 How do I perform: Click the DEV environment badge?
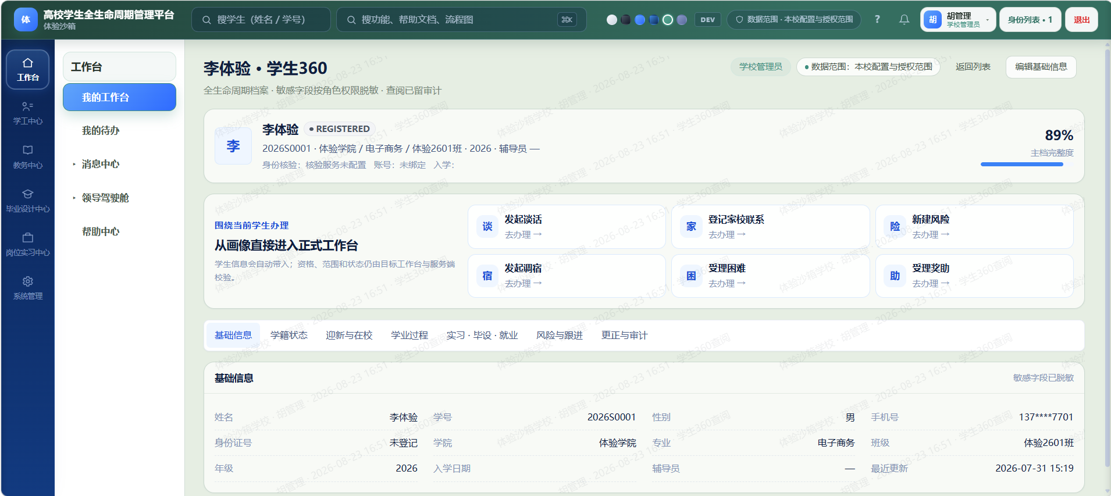tap(708, 20)
